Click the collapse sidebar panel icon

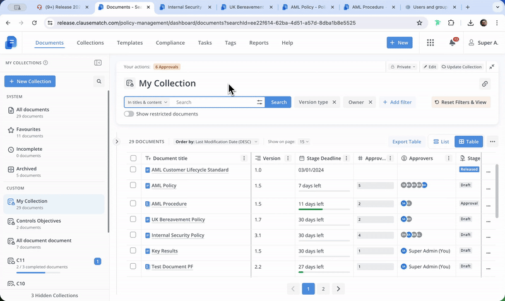tap(98, 62)
